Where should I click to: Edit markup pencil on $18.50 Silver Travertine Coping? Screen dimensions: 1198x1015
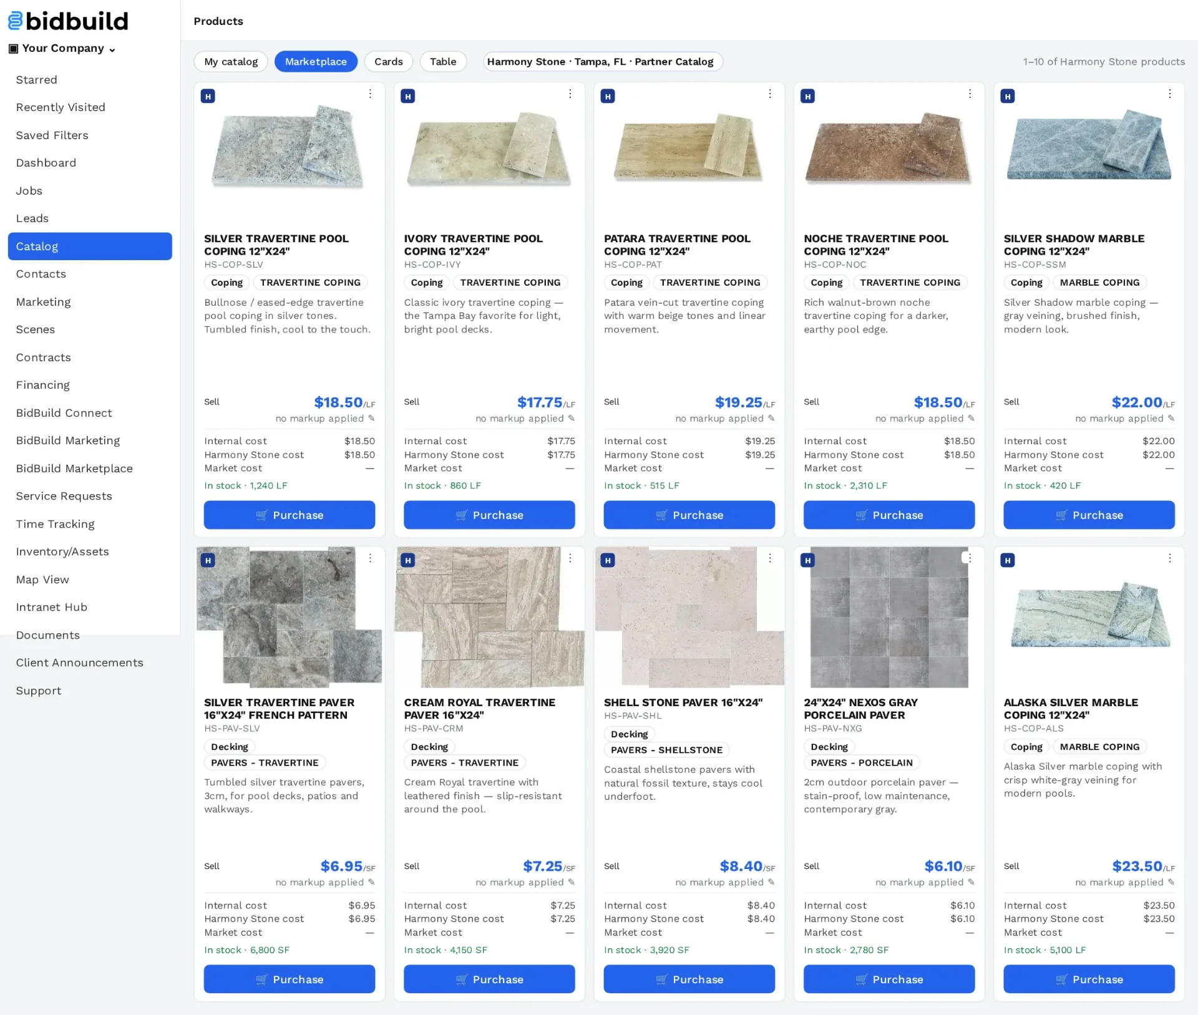(371, 418)
